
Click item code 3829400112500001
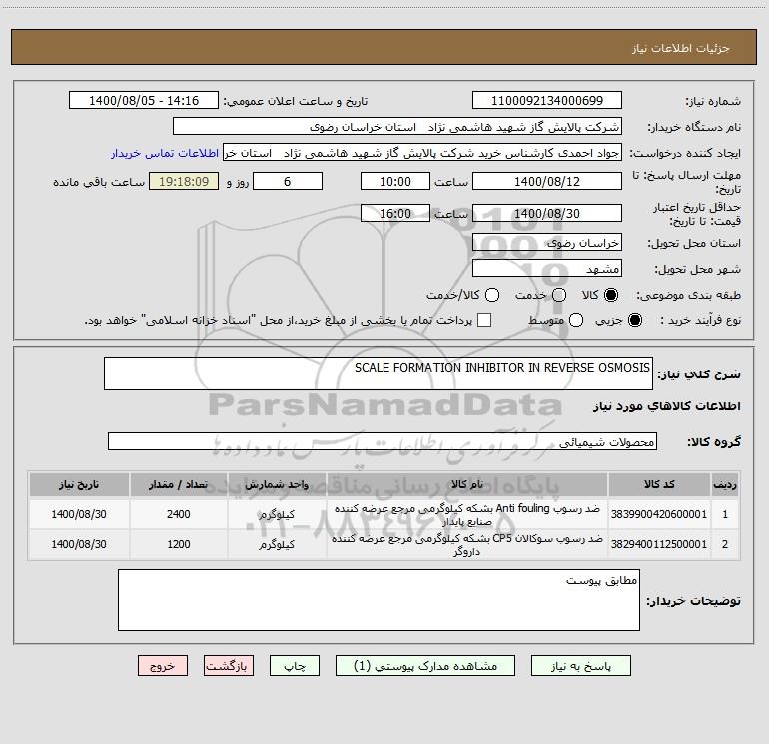(x=659, y=544)
